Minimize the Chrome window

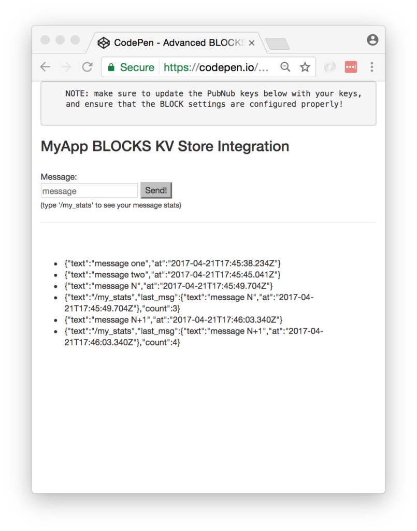coord(60,40)
